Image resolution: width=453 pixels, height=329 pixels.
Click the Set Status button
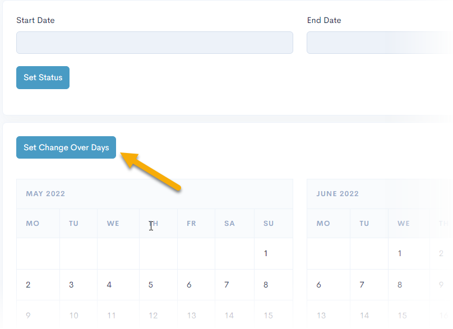tap(43, 78)
